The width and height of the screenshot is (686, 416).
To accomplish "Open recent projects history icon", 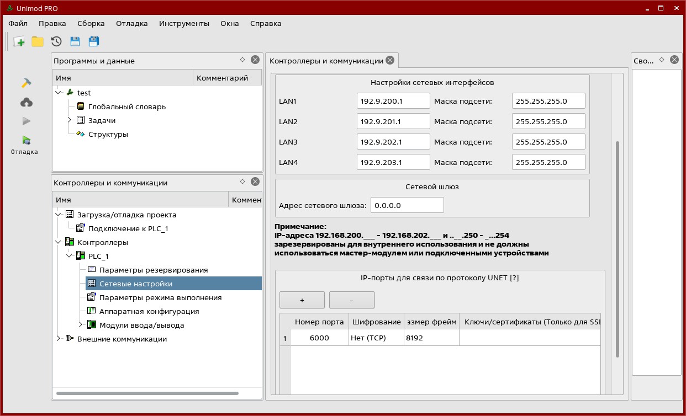I will tap(56, 41).
